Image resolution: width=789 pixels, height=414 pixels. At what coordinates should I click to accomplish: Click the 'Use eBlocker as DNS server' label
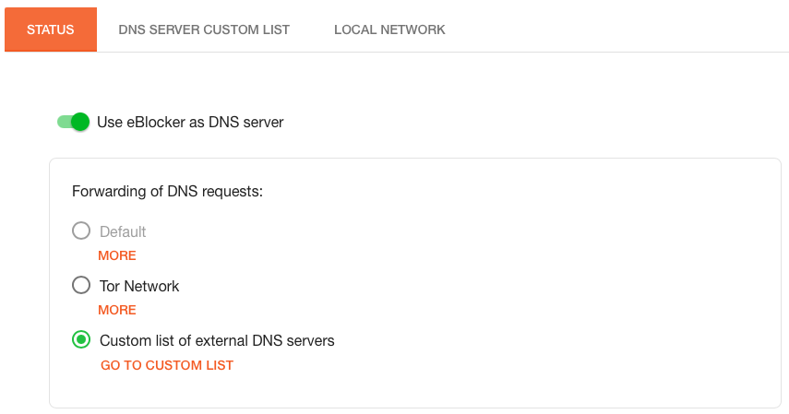(190, 122)
